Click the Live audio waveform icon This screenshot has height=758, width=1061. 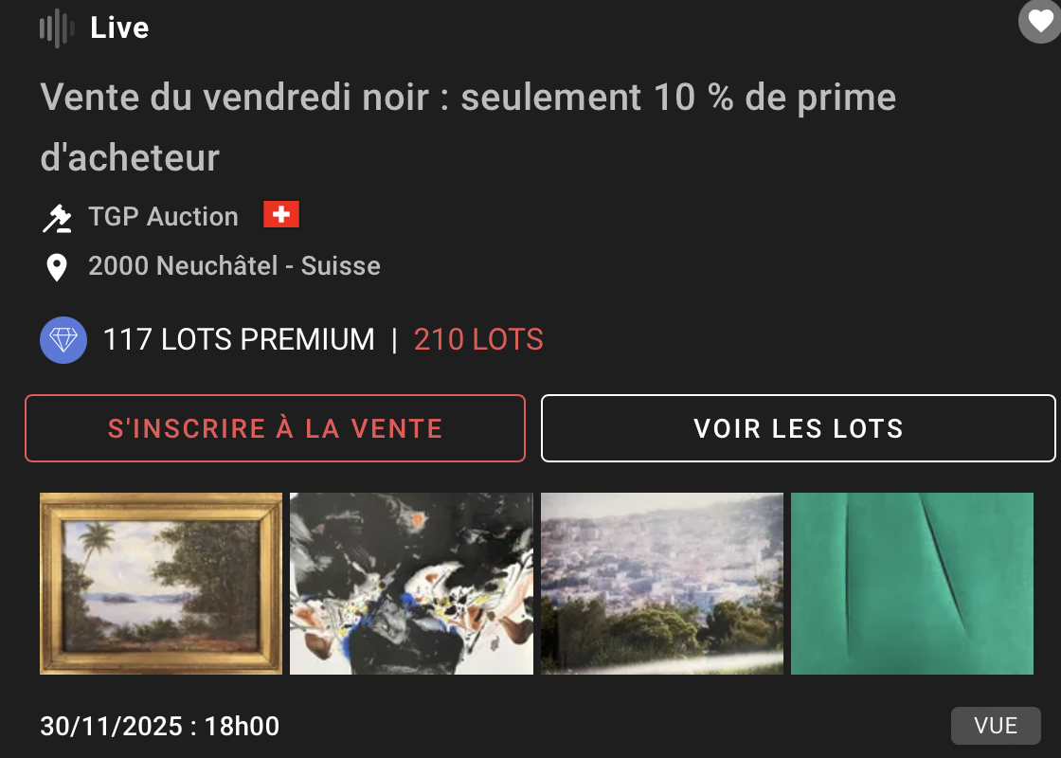click(x=57, y=27)
